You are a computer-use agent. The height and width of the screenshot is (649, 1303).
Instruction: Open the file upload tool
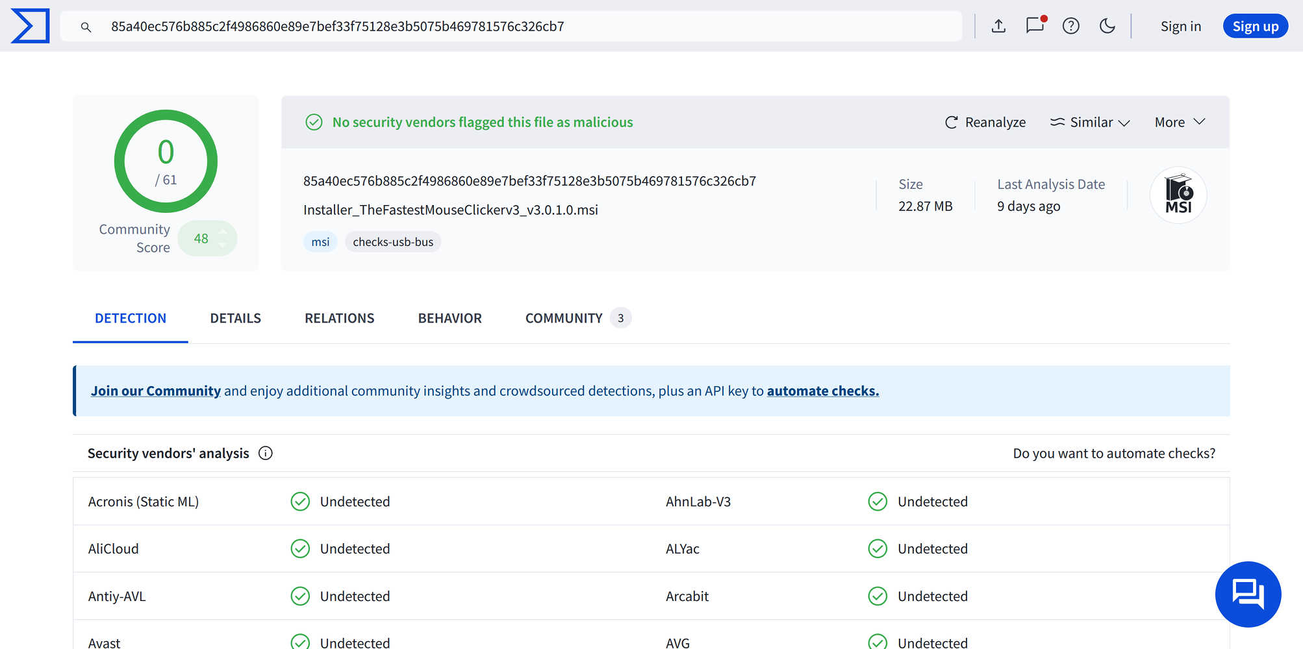998,26
